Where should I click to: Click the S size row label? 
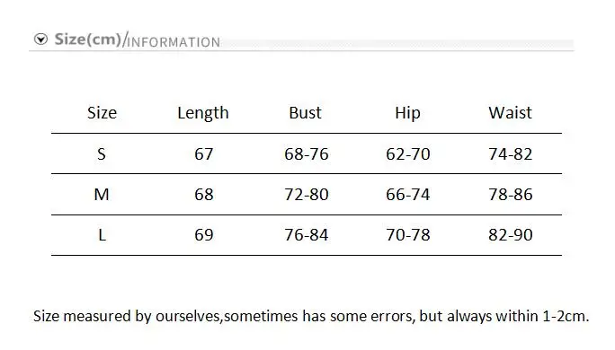coord(102,154)
